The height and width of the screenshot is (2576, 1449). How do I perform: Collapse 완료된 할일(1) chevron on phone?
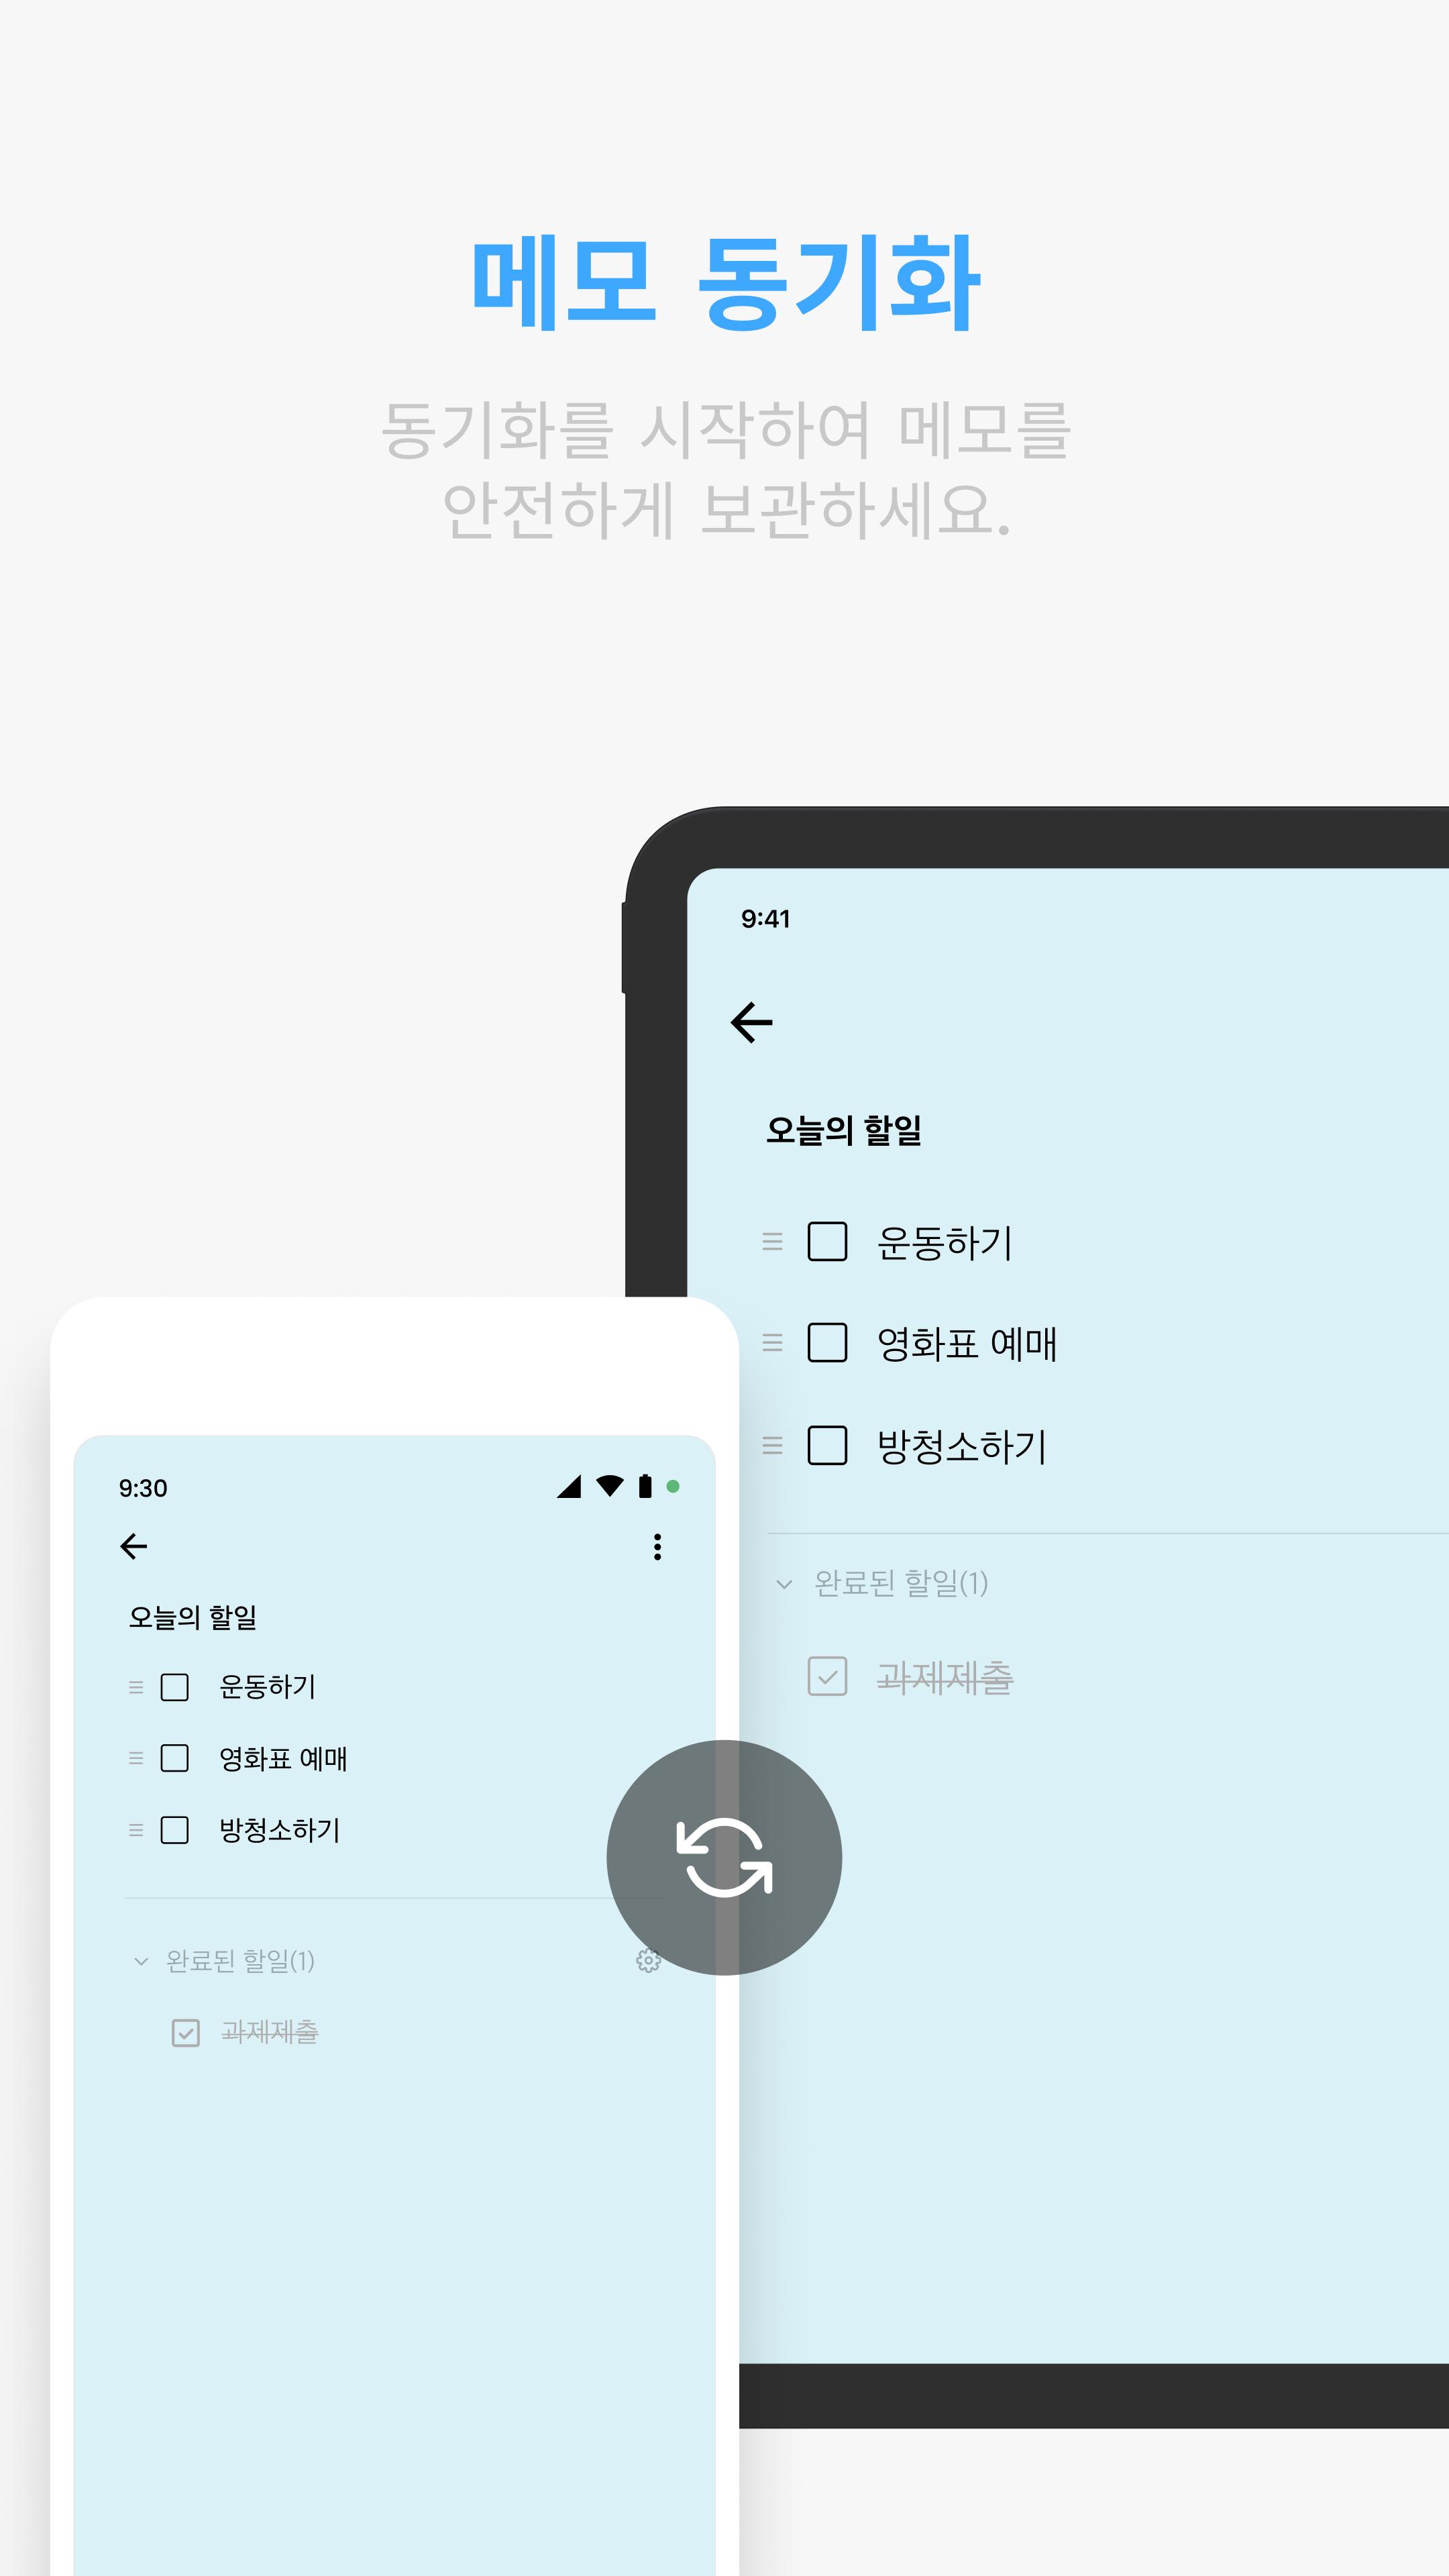[141, 1962]
